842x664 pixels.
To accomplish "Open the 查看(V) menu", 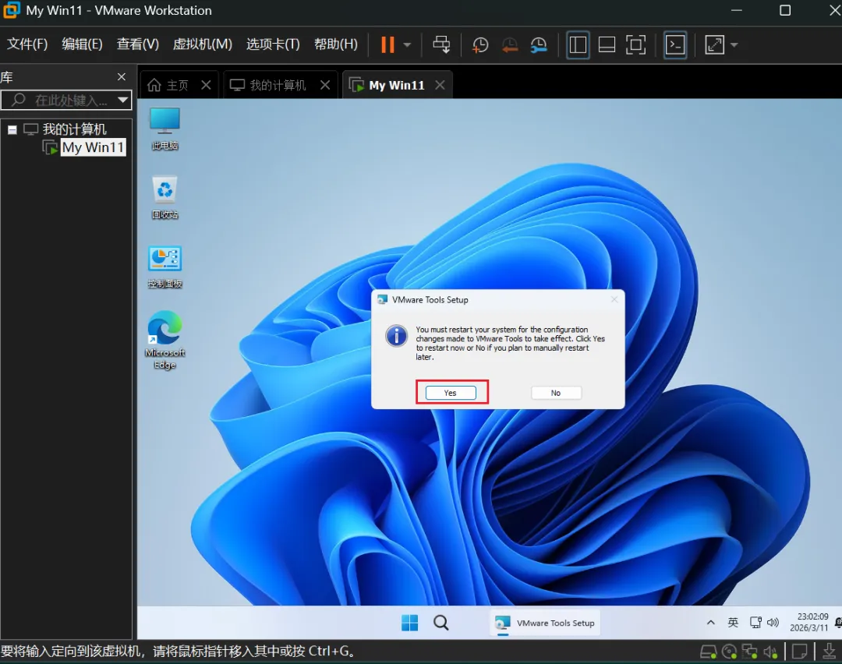I will pos(138,44).
